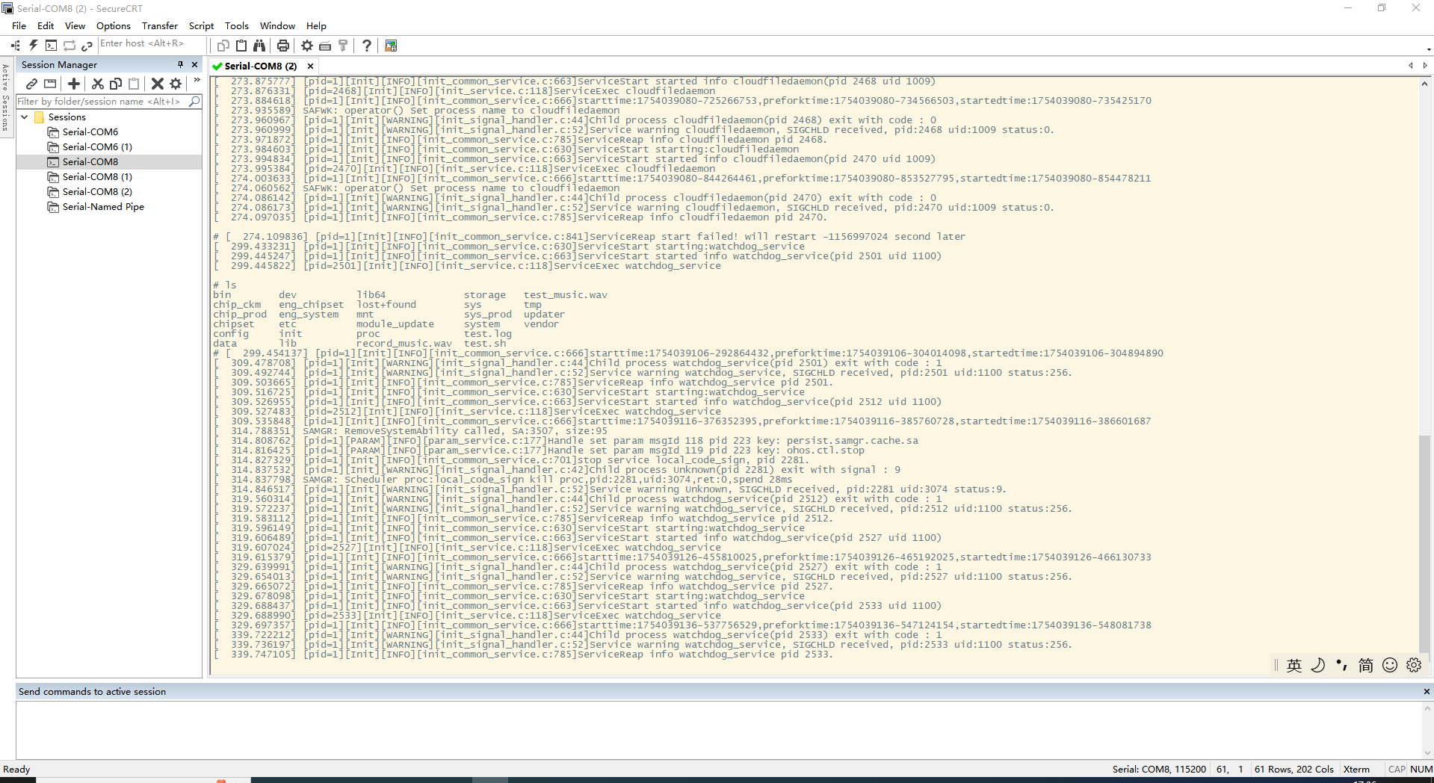The image size is (1434, 783).
Task: Select Serial-Named Pipe session
Action: click(x=103, y=207)
